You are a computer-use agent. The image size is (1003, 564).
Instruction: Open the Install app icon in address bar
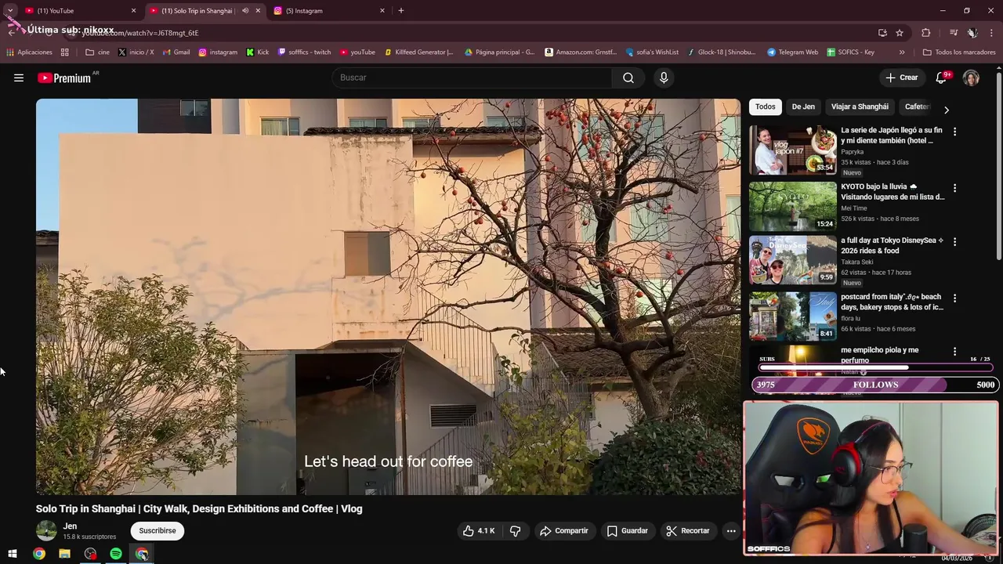point(882,33)
